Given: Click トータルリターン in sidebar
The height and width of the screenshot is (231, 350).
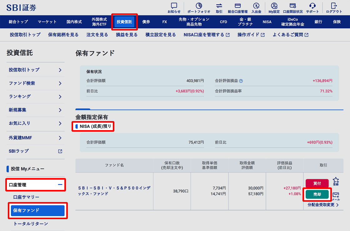Looking at the screenshot, I should click(x=31, y=224).
